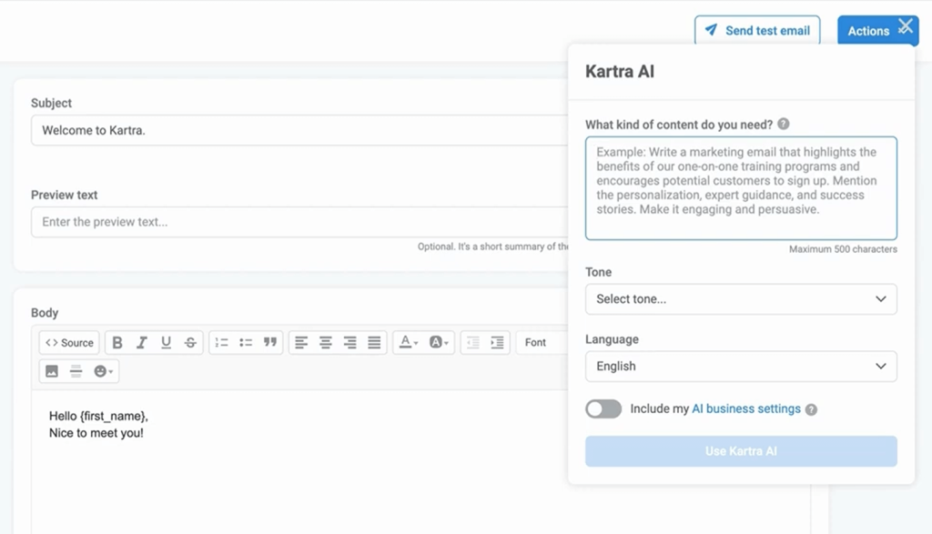Click the Send test email button
This screenshot has width=932, height=534.
pos(757,30)
